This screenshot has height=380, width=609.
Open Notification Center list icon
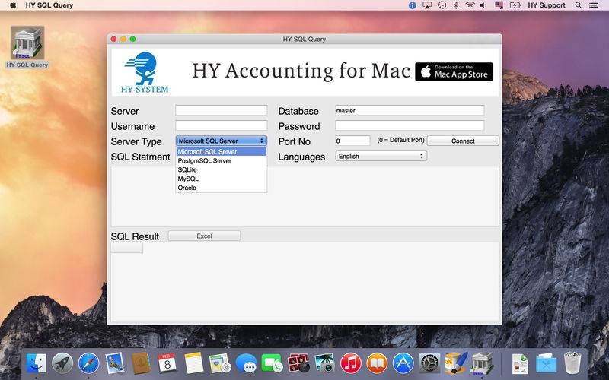pos(594,5)
